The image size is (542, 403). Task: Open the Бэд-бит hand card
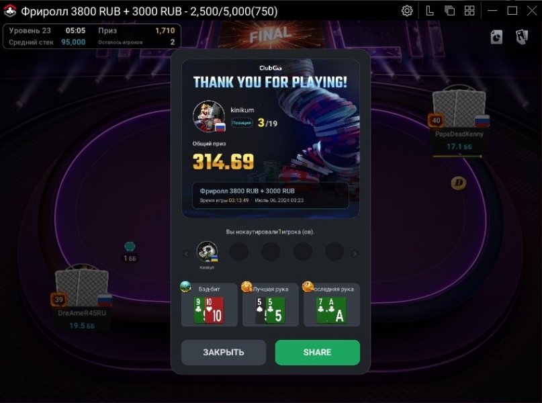tap(209, 304)
